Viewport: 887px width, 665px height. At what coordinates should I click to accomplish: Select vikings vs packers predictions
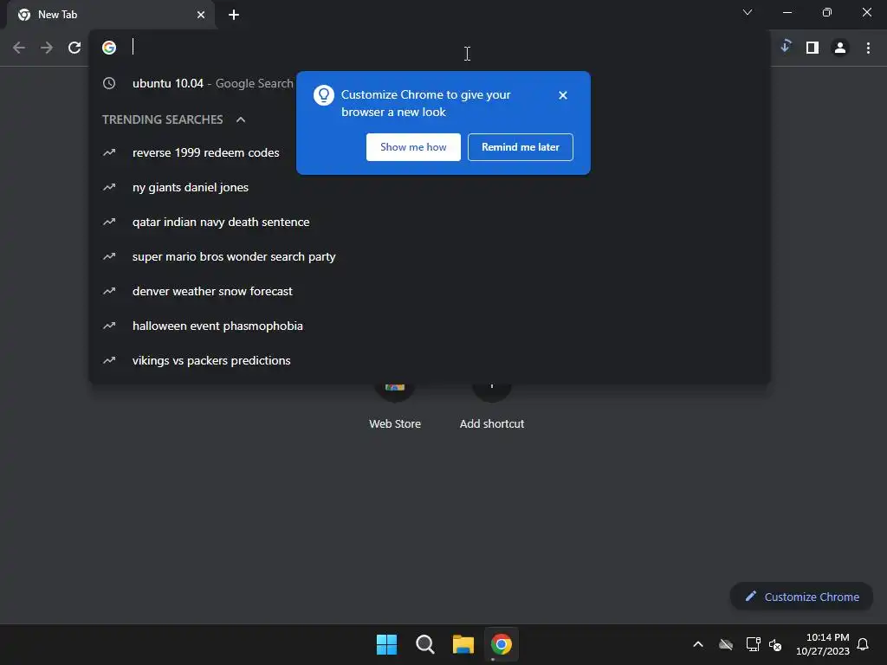430,360
